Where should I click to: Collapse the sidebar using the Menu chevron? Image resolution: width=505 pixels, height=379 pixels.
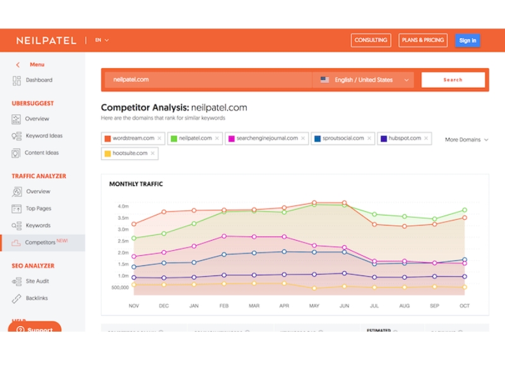coord(17,64)
